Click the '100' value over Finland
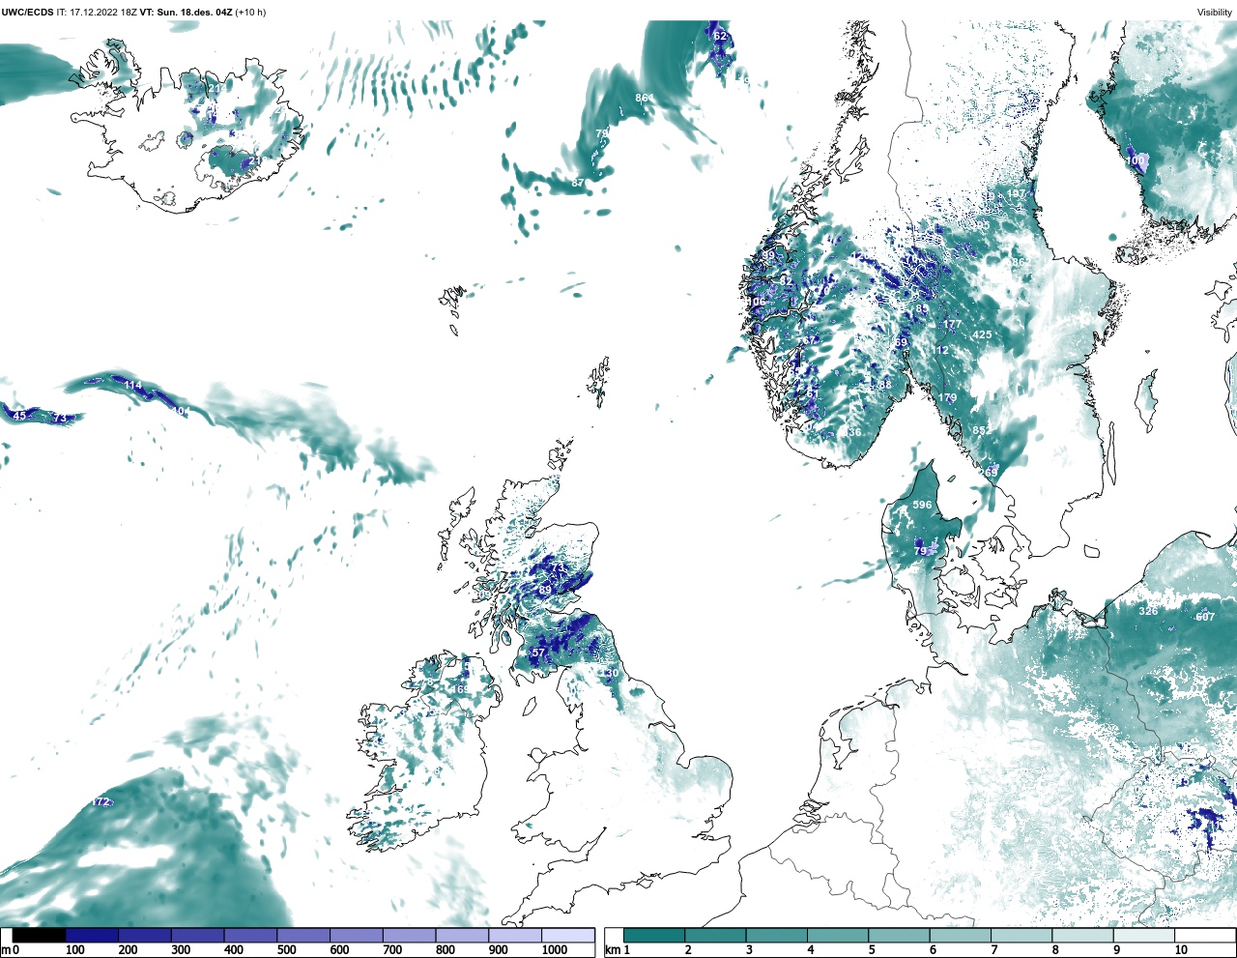The image size is (1237, 958). (x=1136, y=160)
